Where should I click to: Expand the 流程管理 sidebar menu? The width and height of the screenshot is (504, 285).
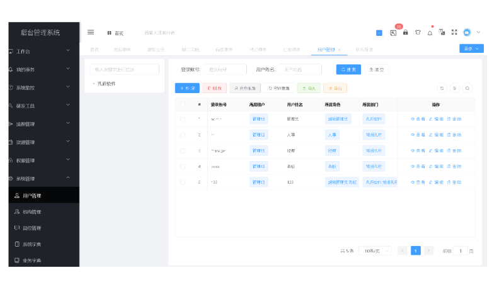point(44,124)
